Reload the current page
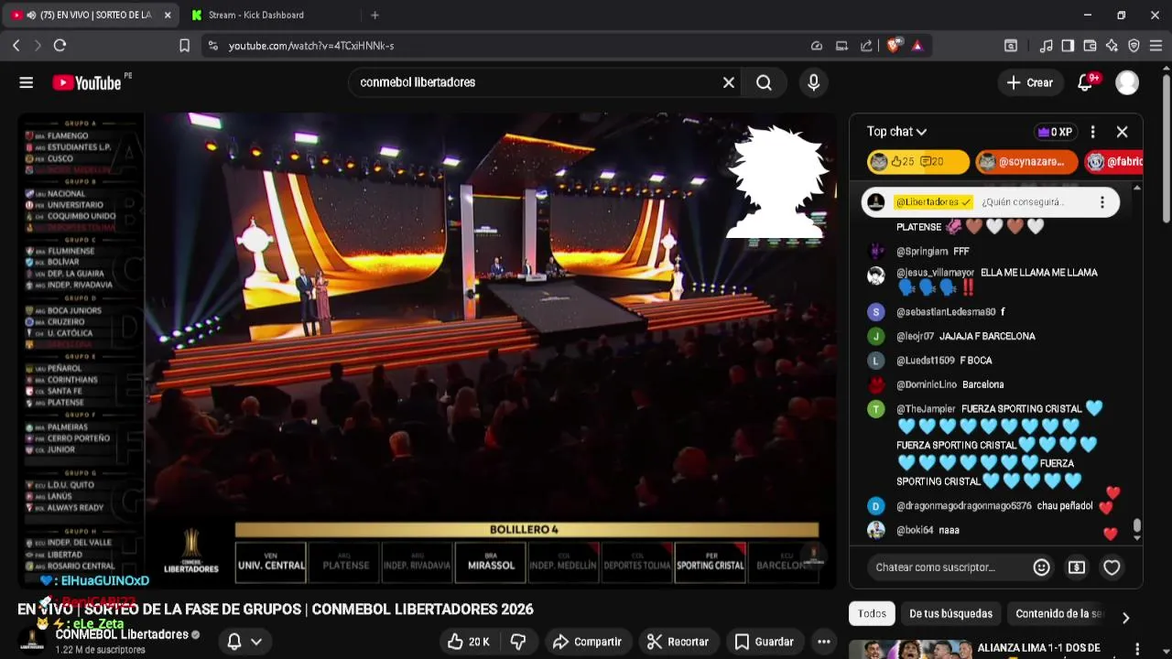1172x659 pixels. pos(60,45)
